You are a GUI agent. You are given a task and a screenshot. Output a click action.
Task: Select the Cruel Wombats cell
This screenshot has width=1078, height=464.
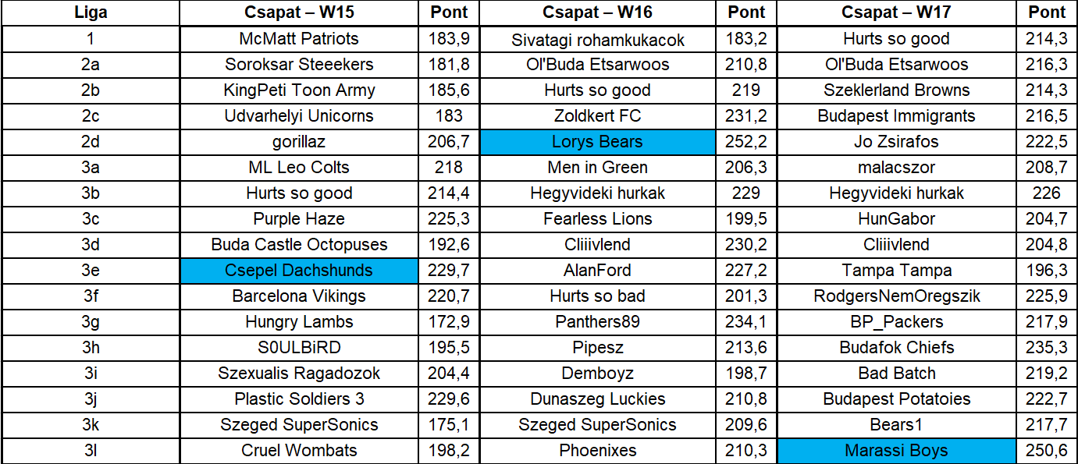tap(299, 451)
